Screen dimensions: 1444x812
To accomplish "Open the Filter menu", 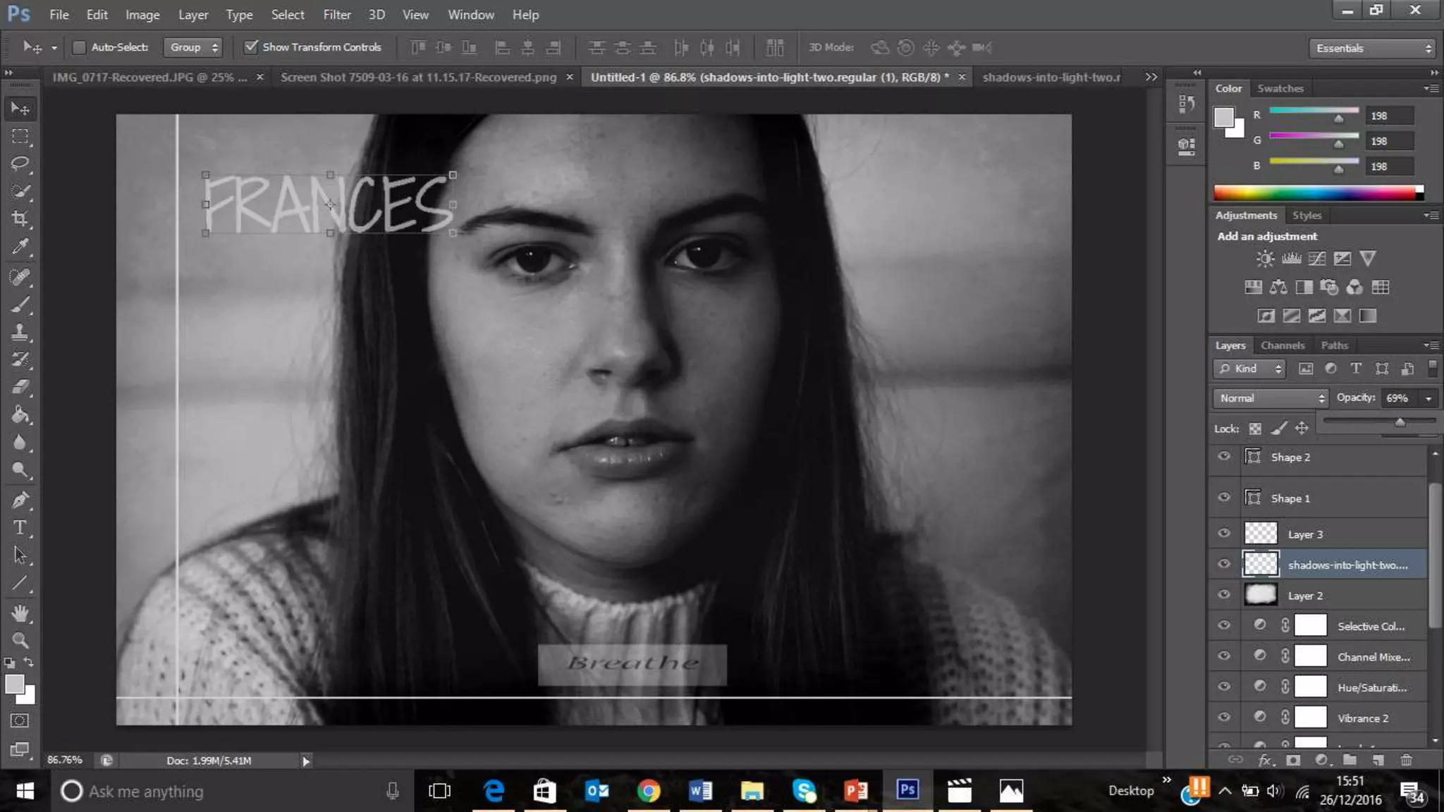I will coord(337,15).
